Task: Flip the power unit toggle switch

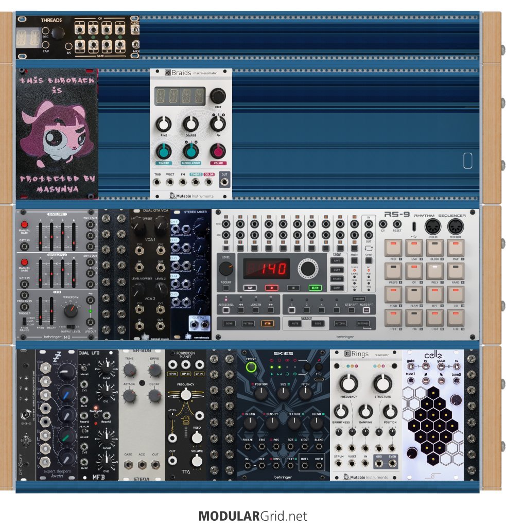Action: coord(25,440)
